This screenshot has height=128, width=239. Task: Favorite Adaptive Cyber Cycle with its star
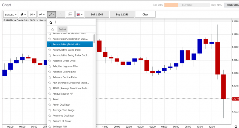[50, 61]
